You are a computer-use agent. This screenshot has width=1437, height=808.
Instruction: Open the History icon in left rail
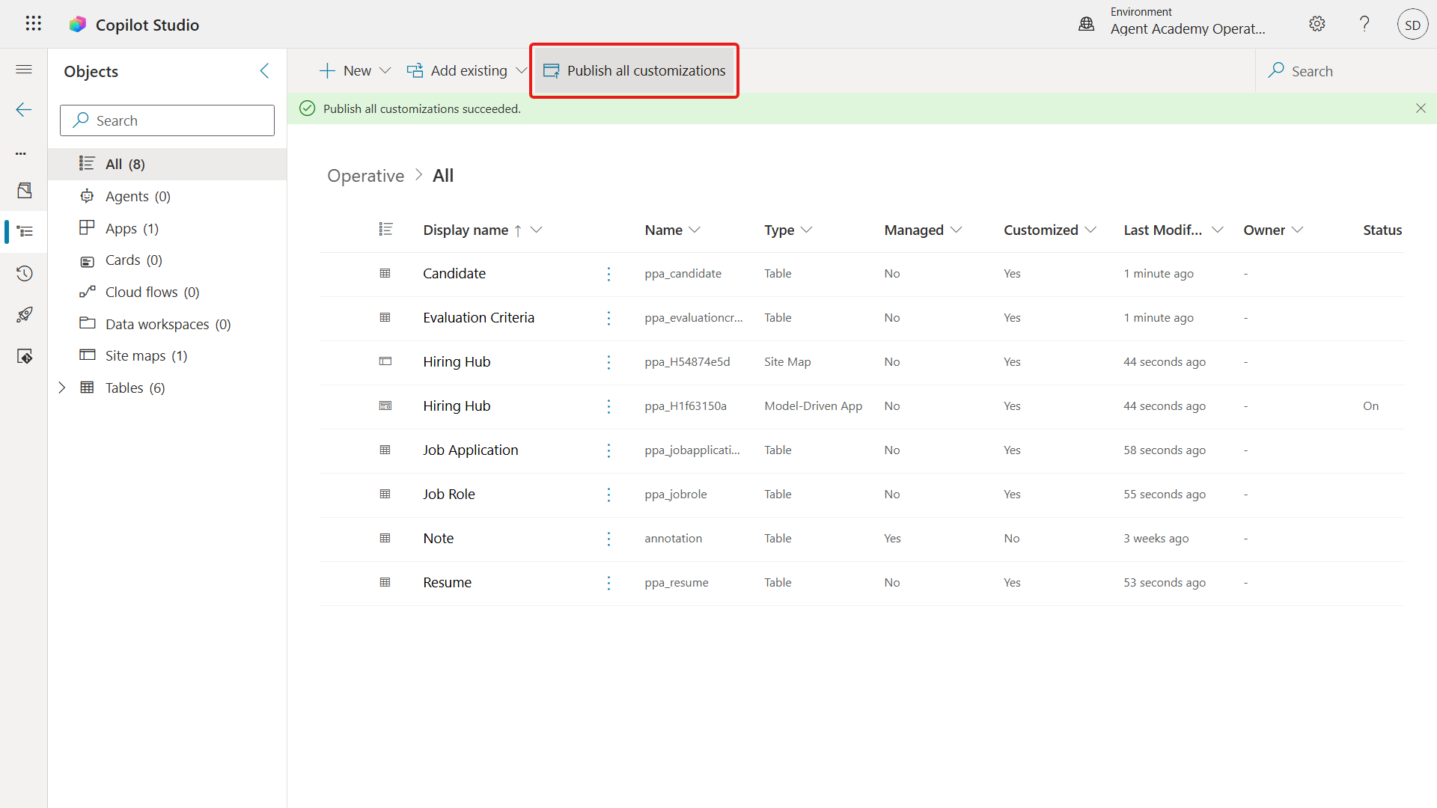coord(25,273)
